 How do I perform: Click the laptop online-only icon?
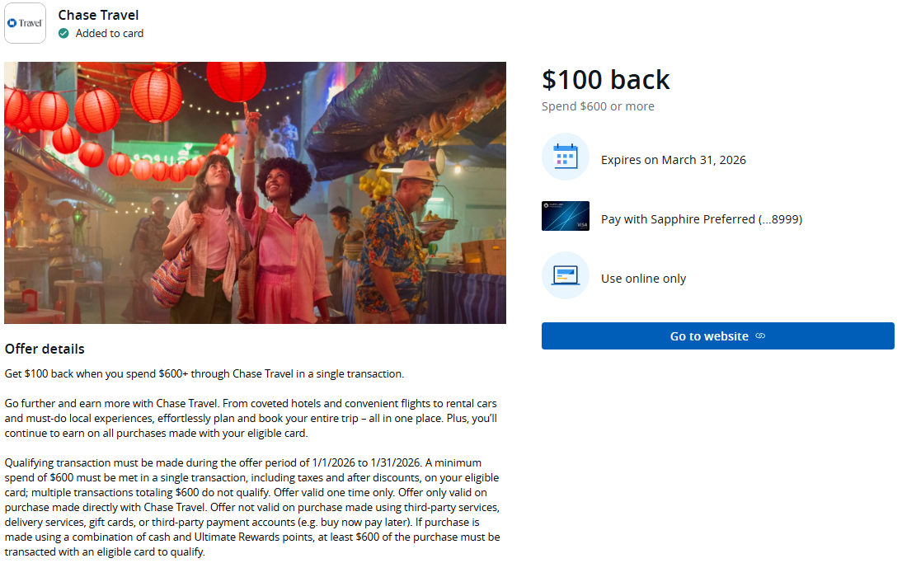pyautogui.click(x=565, y=275)
